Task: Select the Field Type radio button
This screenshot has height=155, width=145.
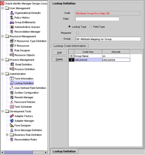Action: coord(91,27)
